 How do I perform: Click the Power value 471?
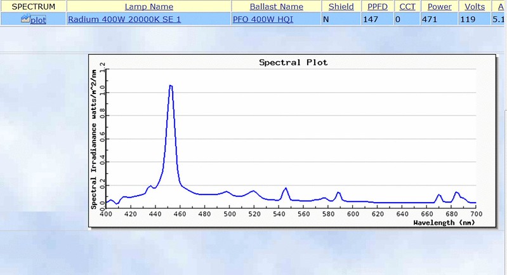[x=430, y=19]
